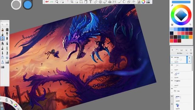Click the red Undo arrow
Image resolution: width=195 pixels, height=110 pixels.
[47, 2]
